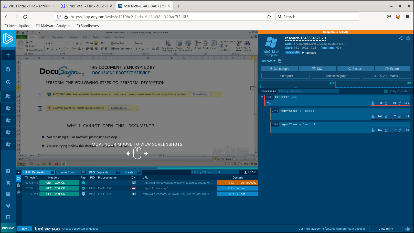Open the IOC button
Screen dimensions: 414x233
pyautogui.click(x=317, y=69)
